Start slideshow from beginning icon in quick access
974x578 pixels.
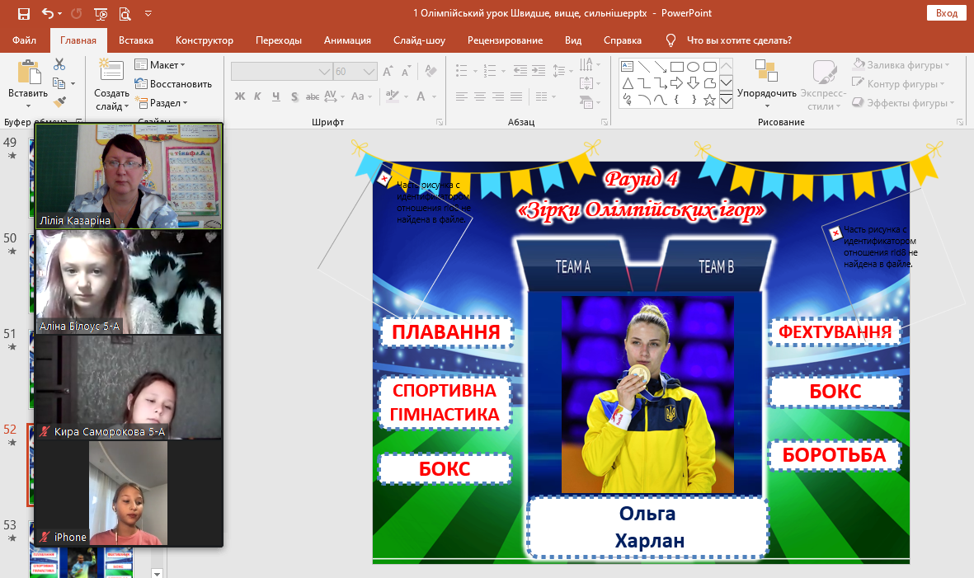pyautogui.click(x=100, y=13)
